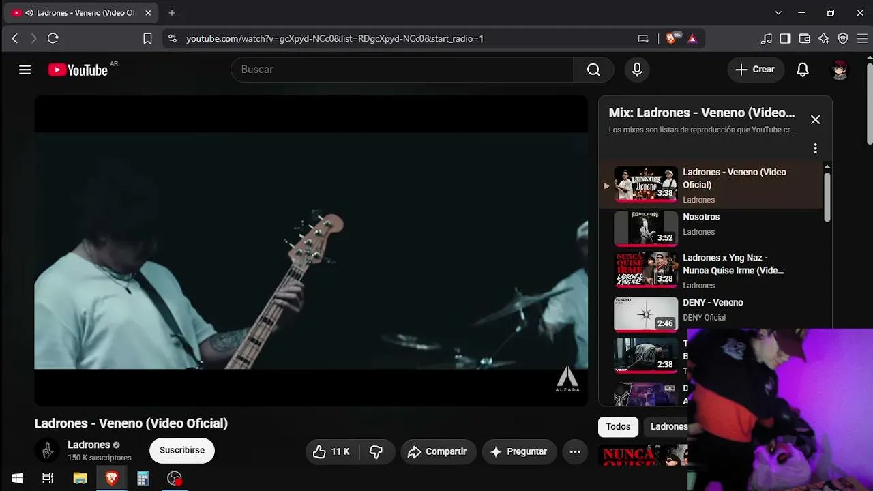Click the Buscar search field
This screenshot has width=873, height=491.
pyautogui.click(x=402, y=70)
